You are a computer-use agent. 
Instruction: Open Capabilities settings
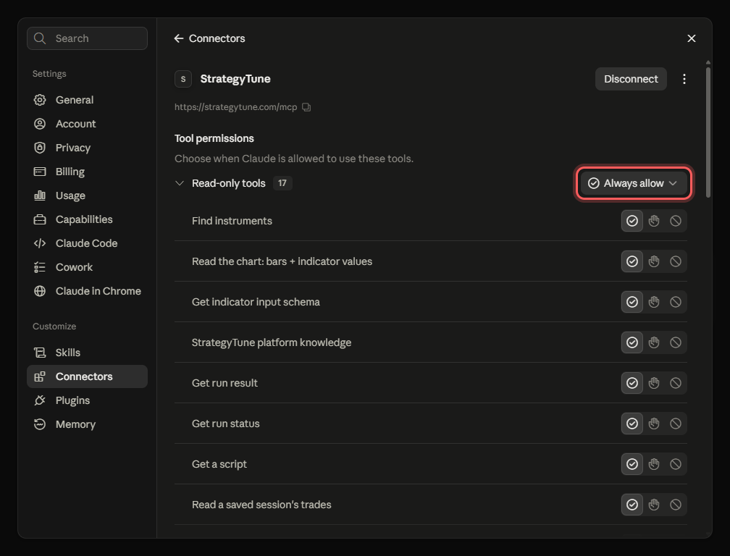pyautogui.click(x=87, y=219)
